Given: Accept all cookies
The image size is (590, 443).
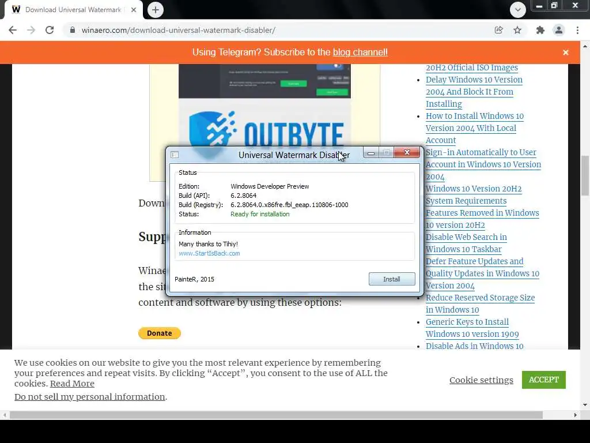Looking at the screenshot, I should (x=544, y=380).
